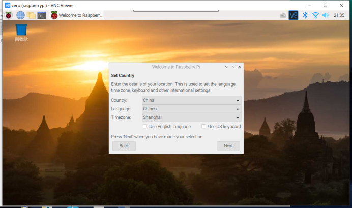Minimize the Welcome to Raspberry Pi dialog
Screen dimensions: 352x208
(x=226, y=67)
